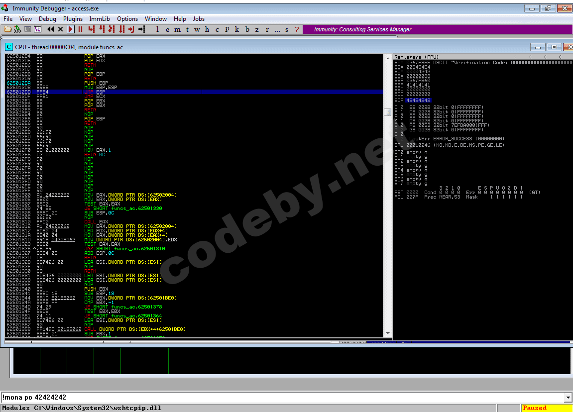Select the LastErr ERROR_SUCCESS line

pyautogui.click(x=457, y=138)
